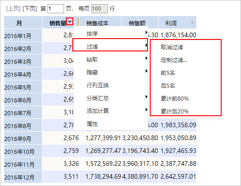
Task: Click the 利润 column header text
Action: pyautogui.click(x=171, y=23)
